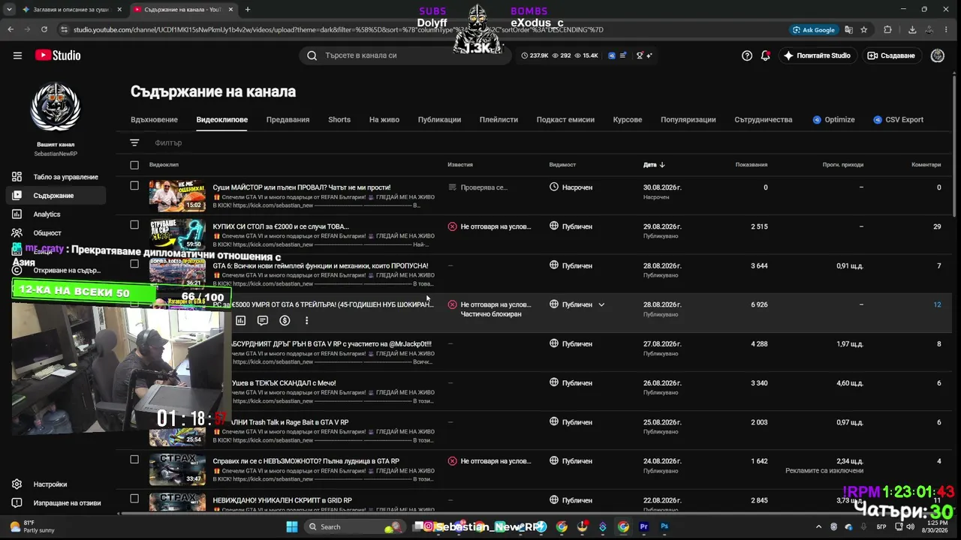Click the Попитайте Studio button

(817, 55)
